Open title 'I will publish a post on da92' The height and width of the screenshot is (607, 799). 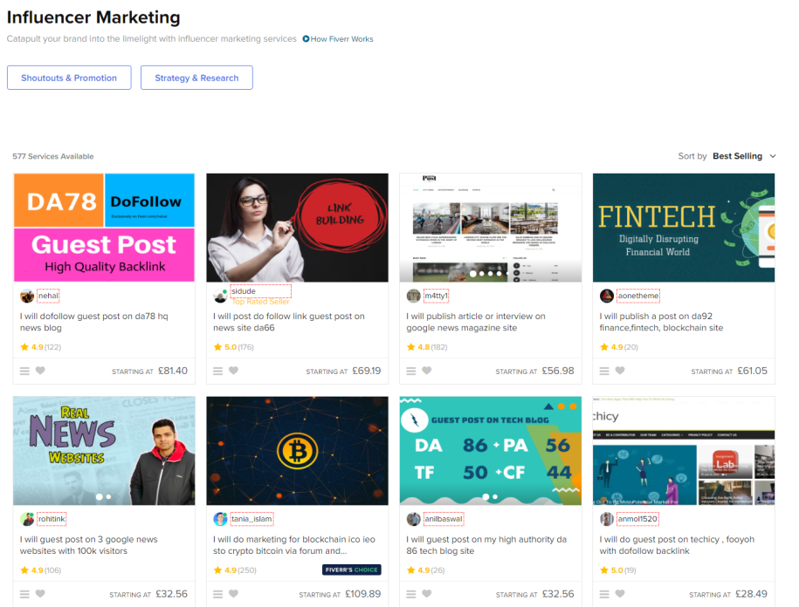(661, 322)
